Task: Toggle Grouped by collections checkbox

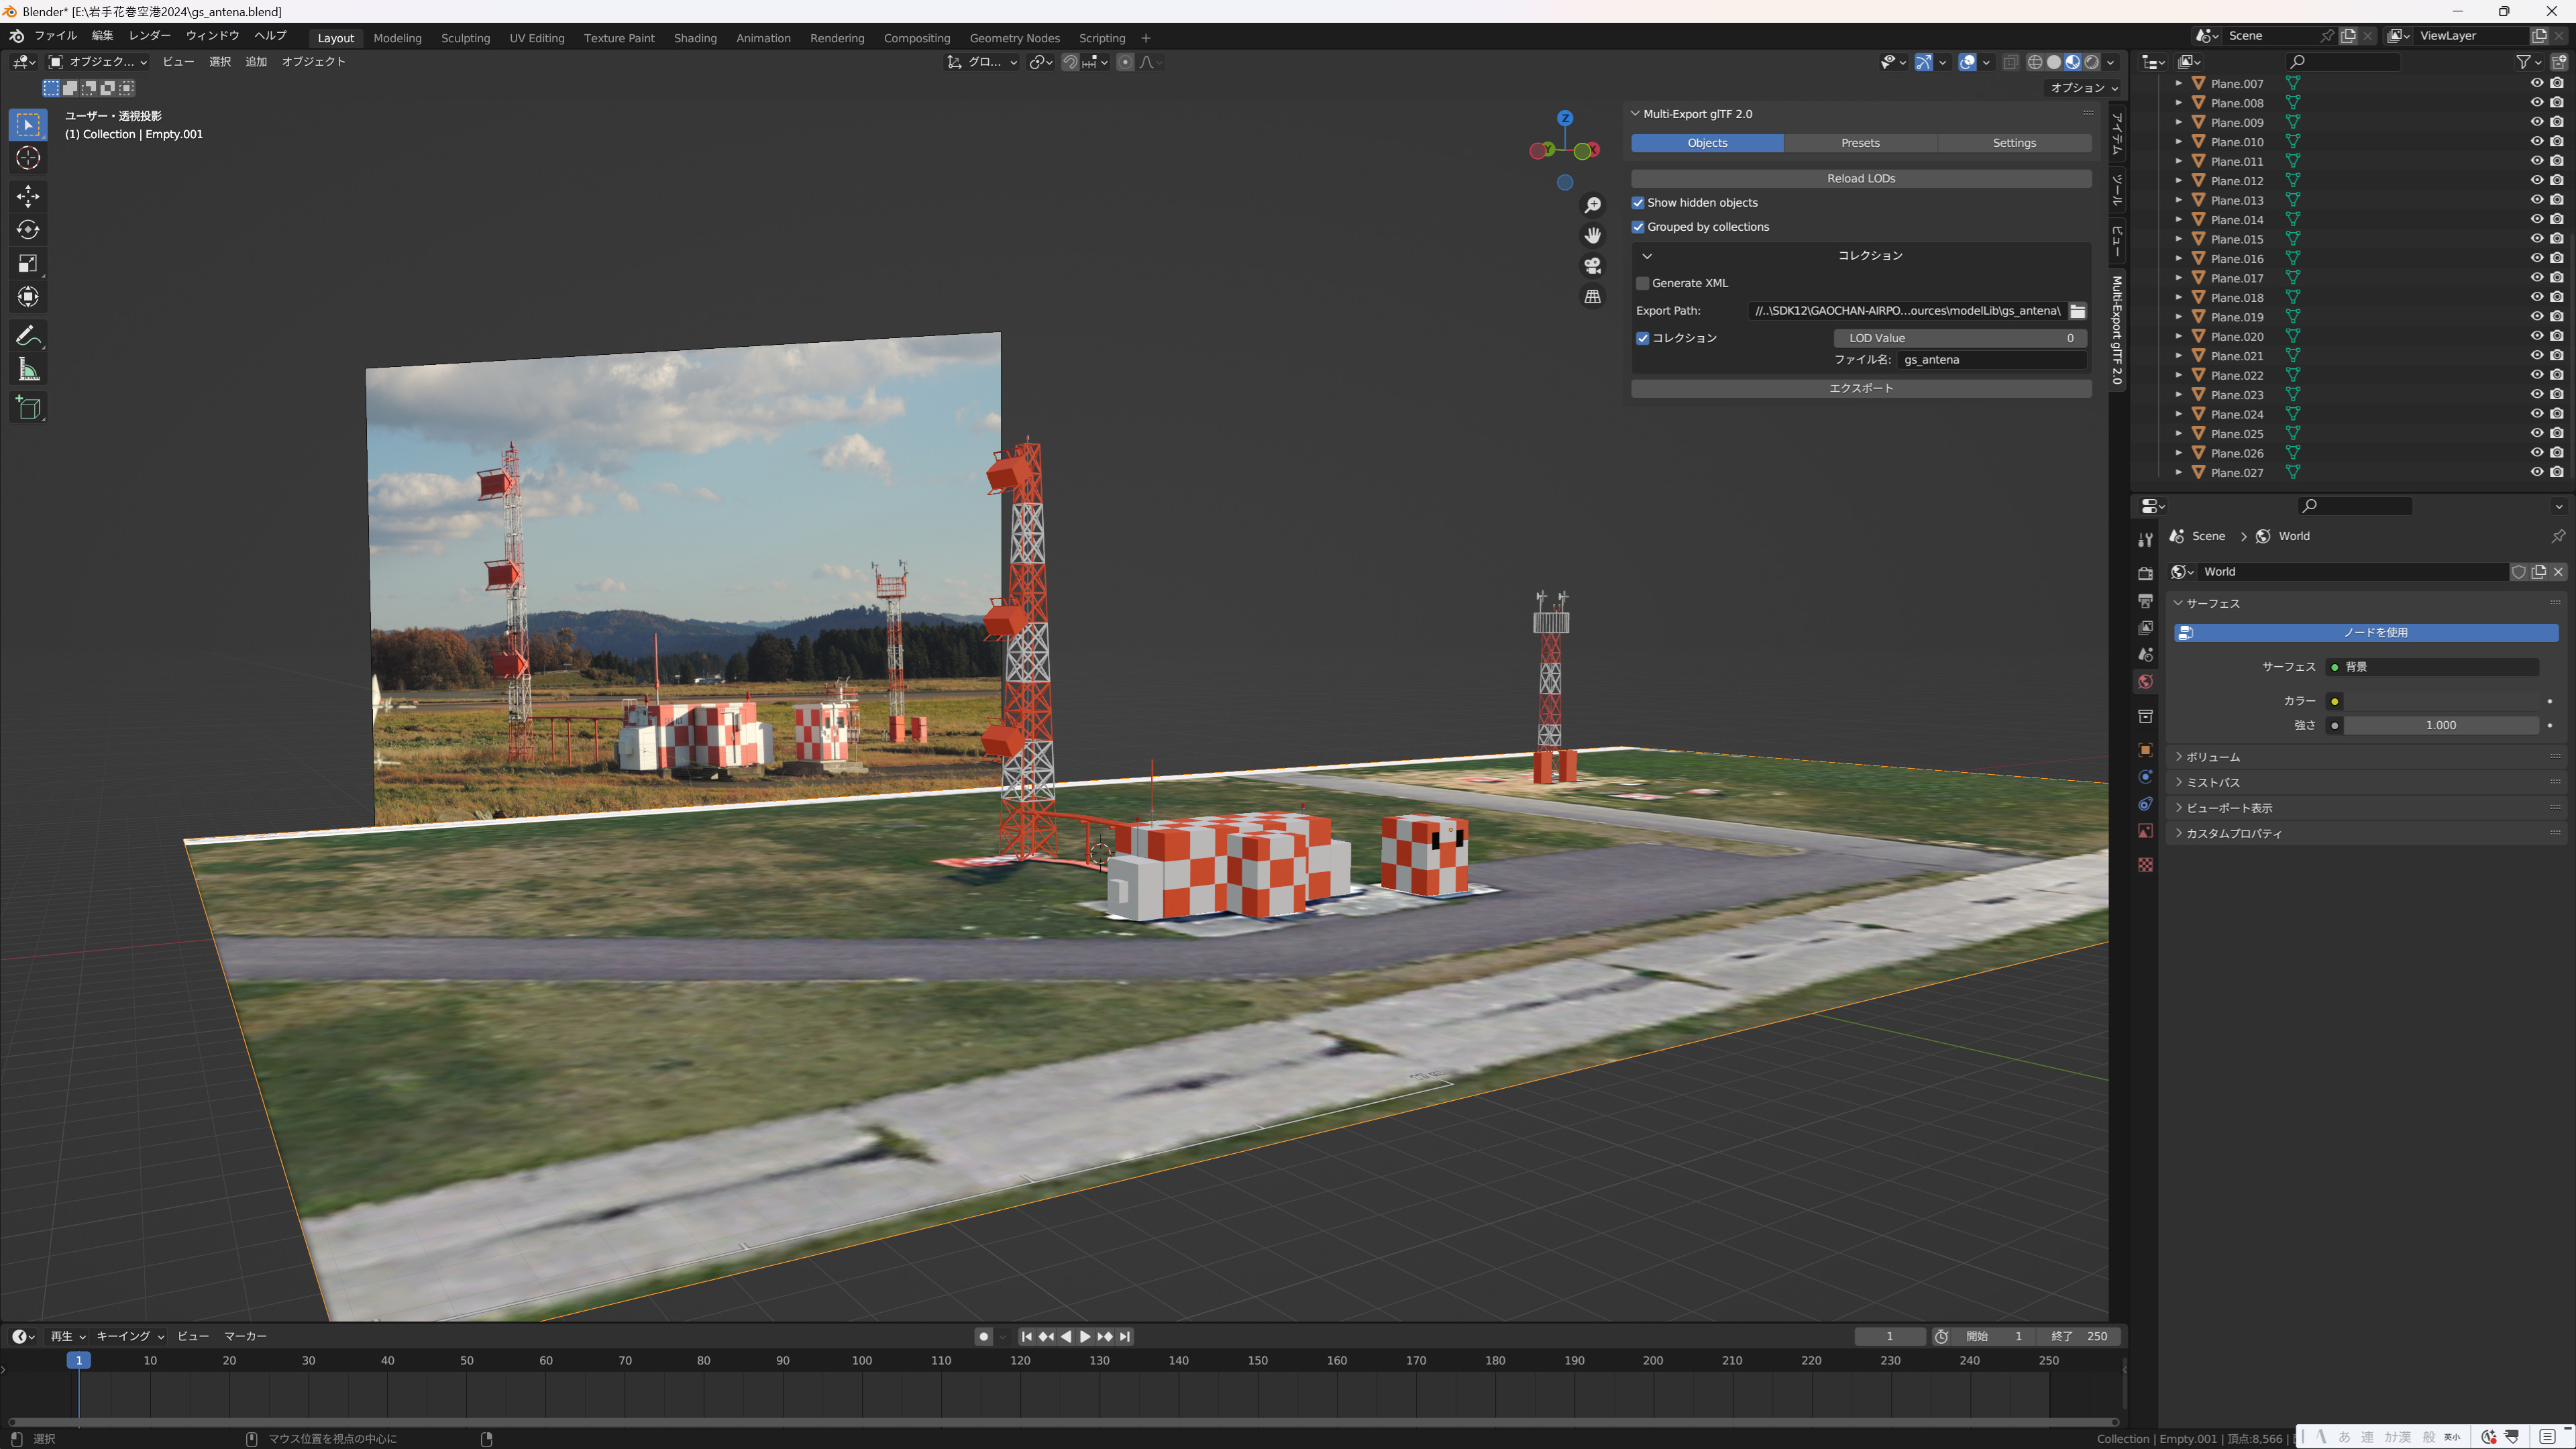Action: pos(1638,227)
